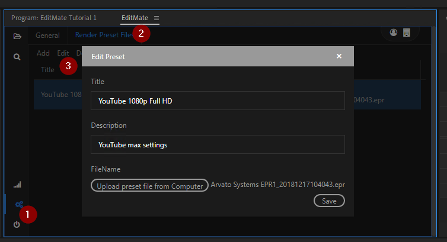
Task: Select the EditMate panel tab
Action: [135, 18]
